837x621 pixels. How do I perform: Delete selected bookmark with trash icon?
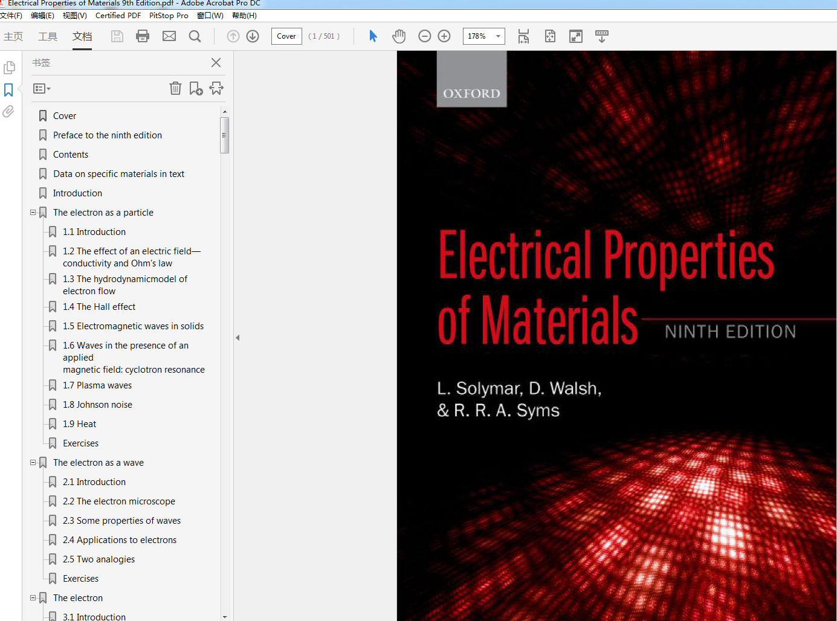tap(175, 88)
